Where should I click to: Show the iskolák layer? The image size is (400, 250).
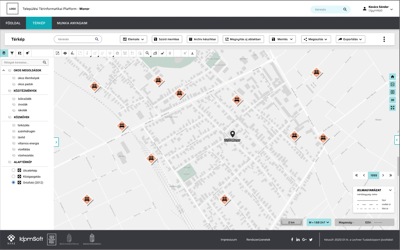[x=14, y=110]
